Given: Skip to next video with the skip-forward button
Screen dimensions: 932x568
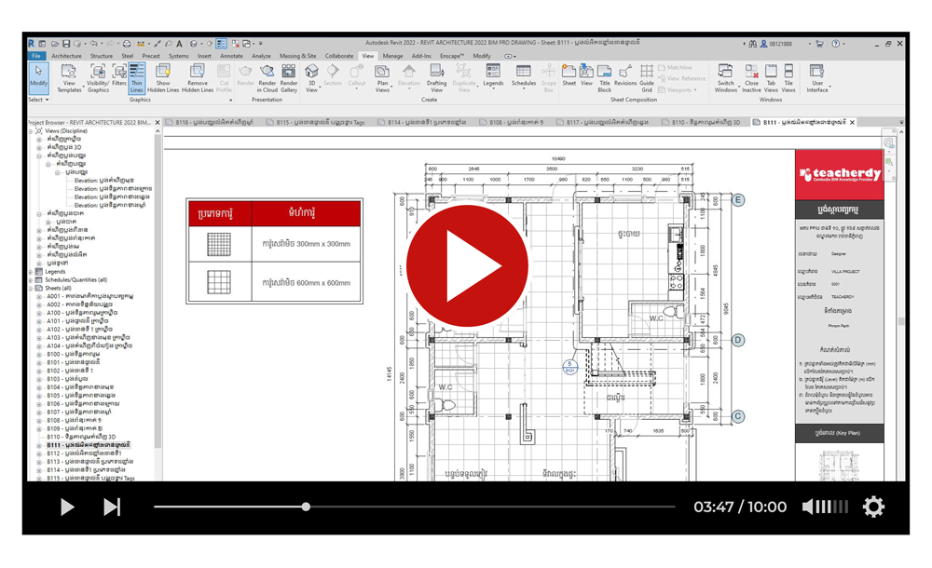Looking at the screenshot, I should (x=112, y=507).
